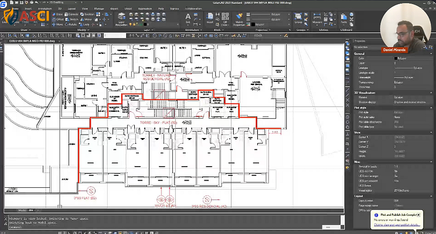Open the Insert block tool
The height and width of the screenshot is (234, 436).
pyautogui.click(x=210, y=18)
